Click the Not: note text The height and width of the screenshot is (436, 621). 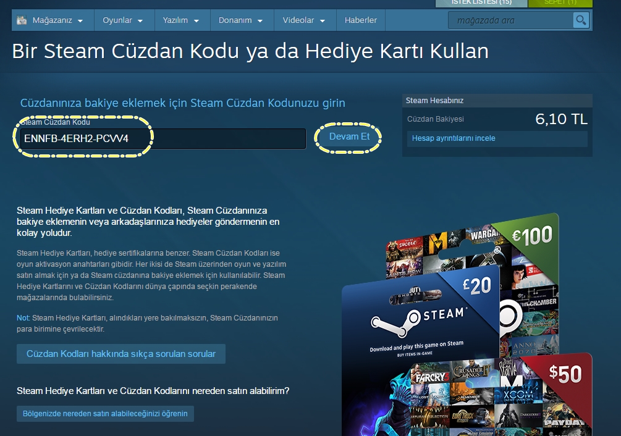tap(147, 323)
